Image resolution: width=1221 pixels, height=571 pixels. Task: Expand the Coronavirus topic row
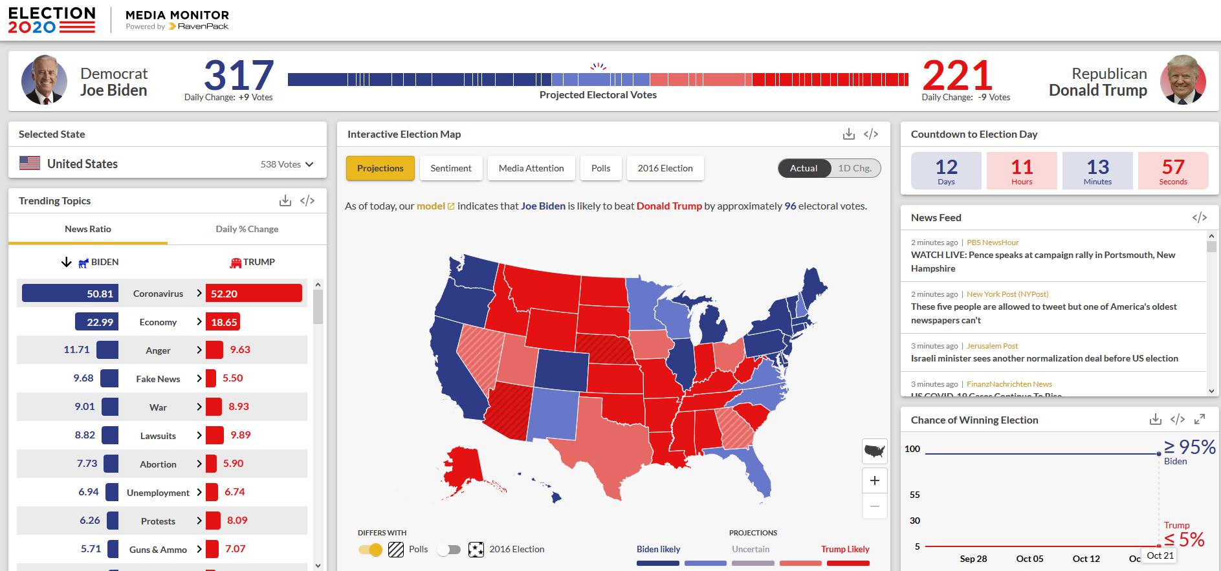199,293
